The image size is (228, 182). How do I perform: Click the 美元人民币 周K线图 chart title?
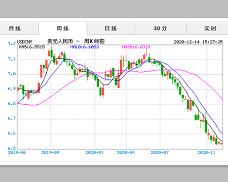pos(76,41)
